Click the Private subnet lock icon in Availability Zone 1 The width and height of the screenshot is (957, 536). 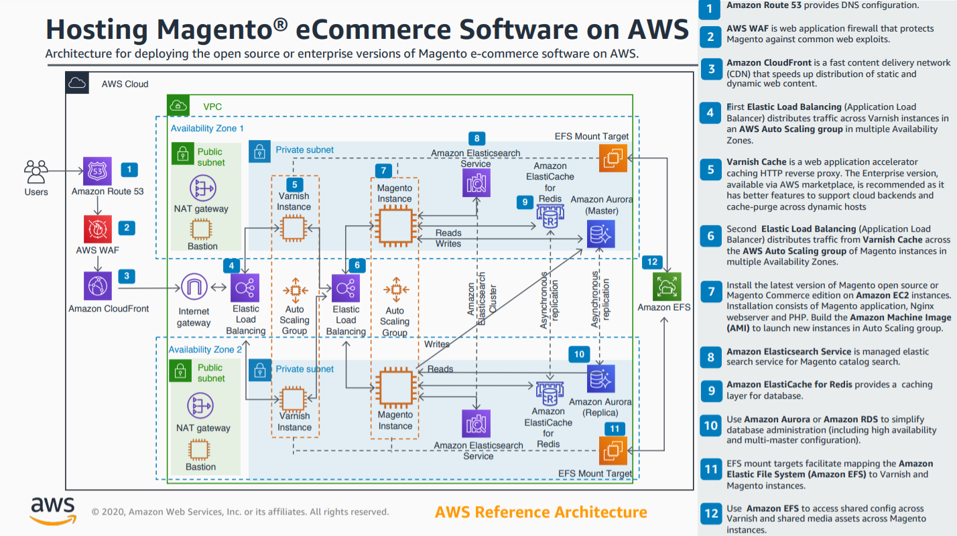pos(259,151)
